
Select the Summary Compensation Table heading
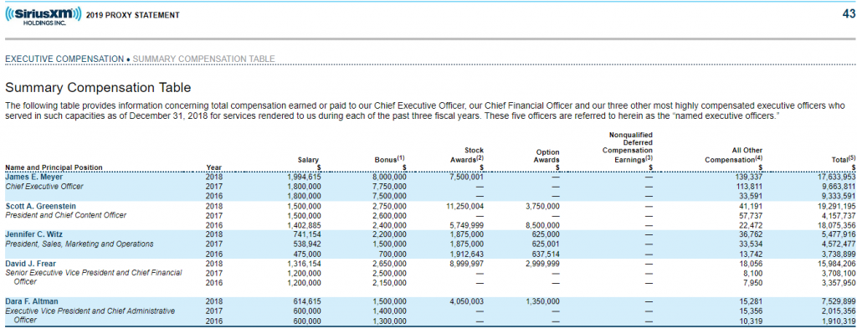[99, 87]
